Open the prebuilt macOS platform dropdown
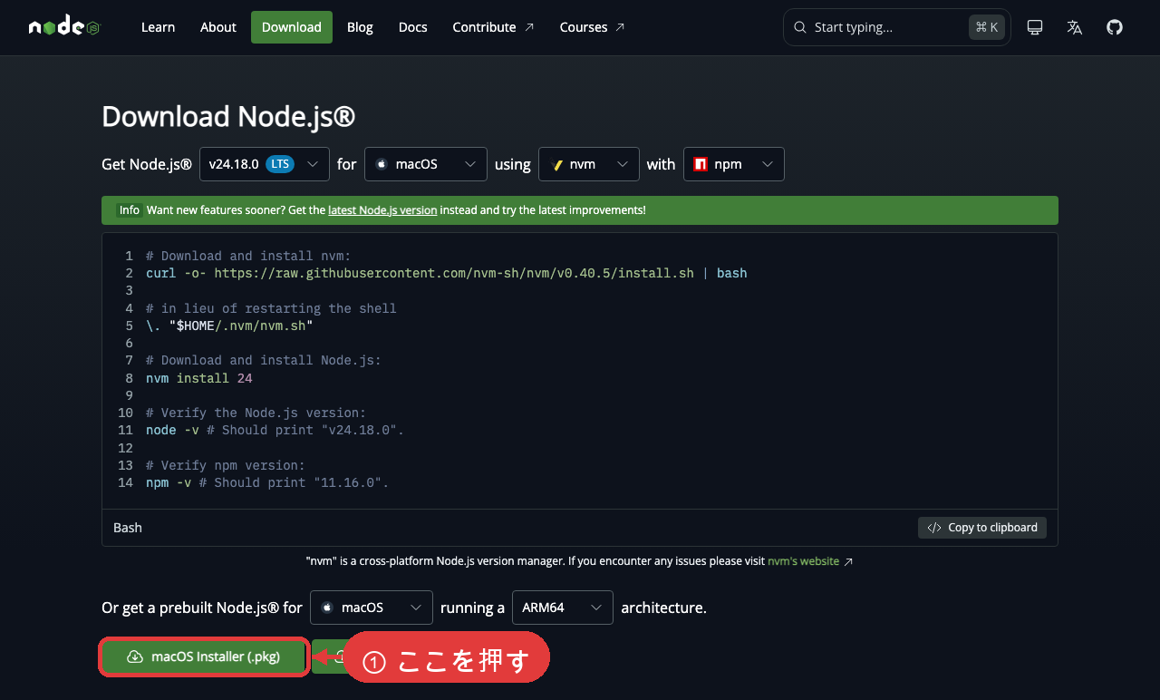Screen dimensions: 1160x700 [372, 608]
